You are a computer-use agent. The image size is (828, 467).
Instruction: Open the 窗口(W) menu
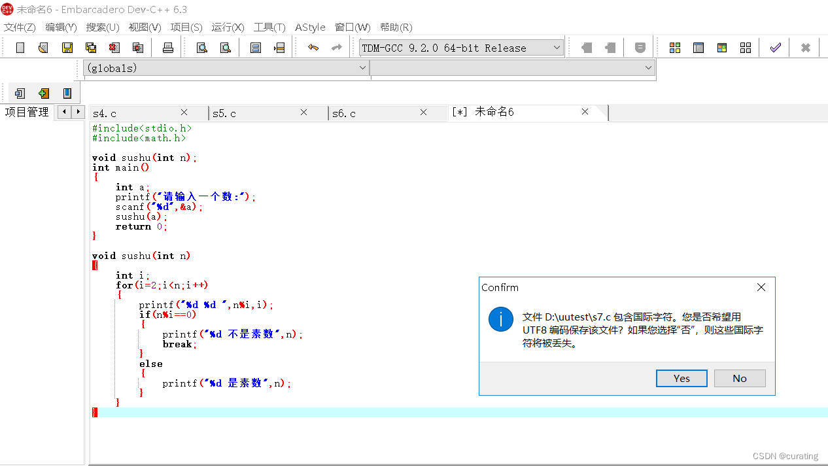[x=353, y=27]
